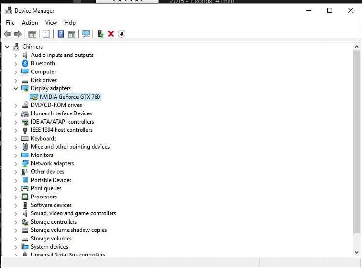Toggle the action pane toolbar icon
The width and height of the screenshot is (362, 268).
coord(71,34)
